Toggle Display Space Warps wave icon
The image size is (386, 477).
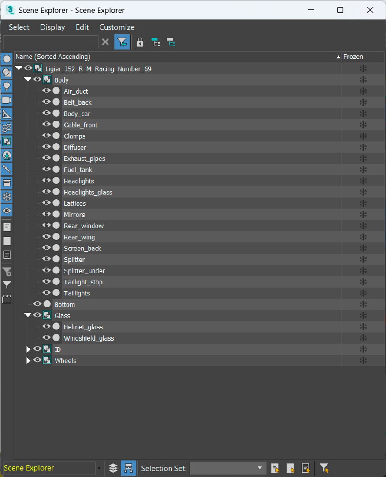pyautogui.click(x=7, y=128)
